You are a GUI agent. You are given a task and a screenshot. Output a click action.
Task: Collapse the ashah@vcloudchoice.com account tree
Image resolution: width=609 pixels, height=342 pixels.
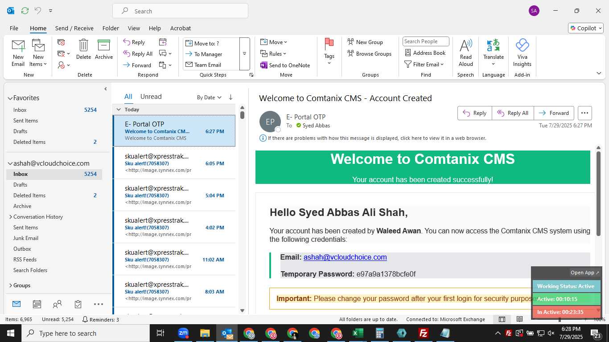pyautogui.click(x=10, y=163)
